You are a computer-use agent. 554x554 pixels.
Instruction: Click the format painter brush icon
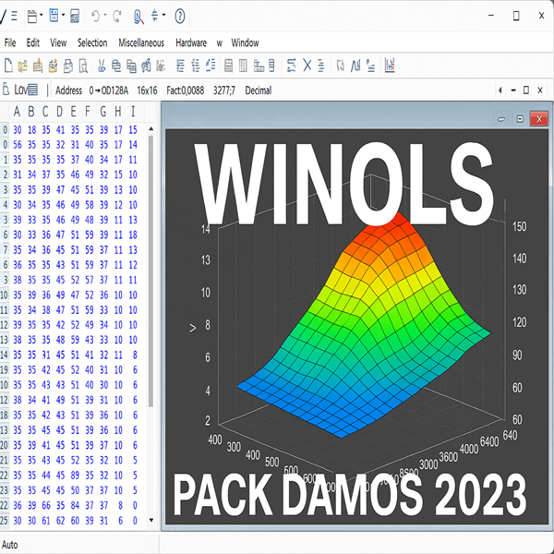[146, 66]
